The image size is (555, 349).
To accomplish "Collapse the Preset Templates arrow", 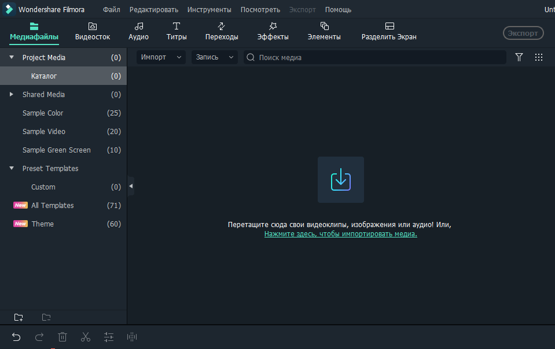I will 12,168.
